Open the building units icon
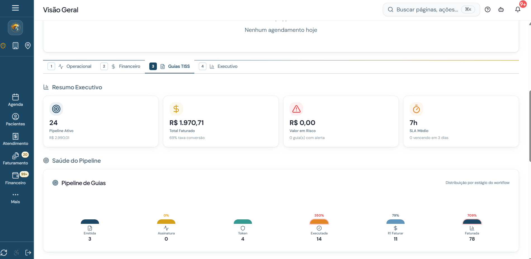The height and width of the screenshot is (259, 531). 16,46
